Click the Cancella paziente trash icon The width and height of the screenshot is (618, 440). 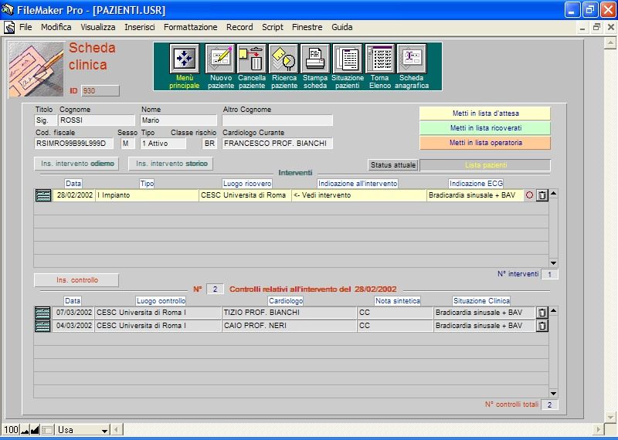coord(252,59)
